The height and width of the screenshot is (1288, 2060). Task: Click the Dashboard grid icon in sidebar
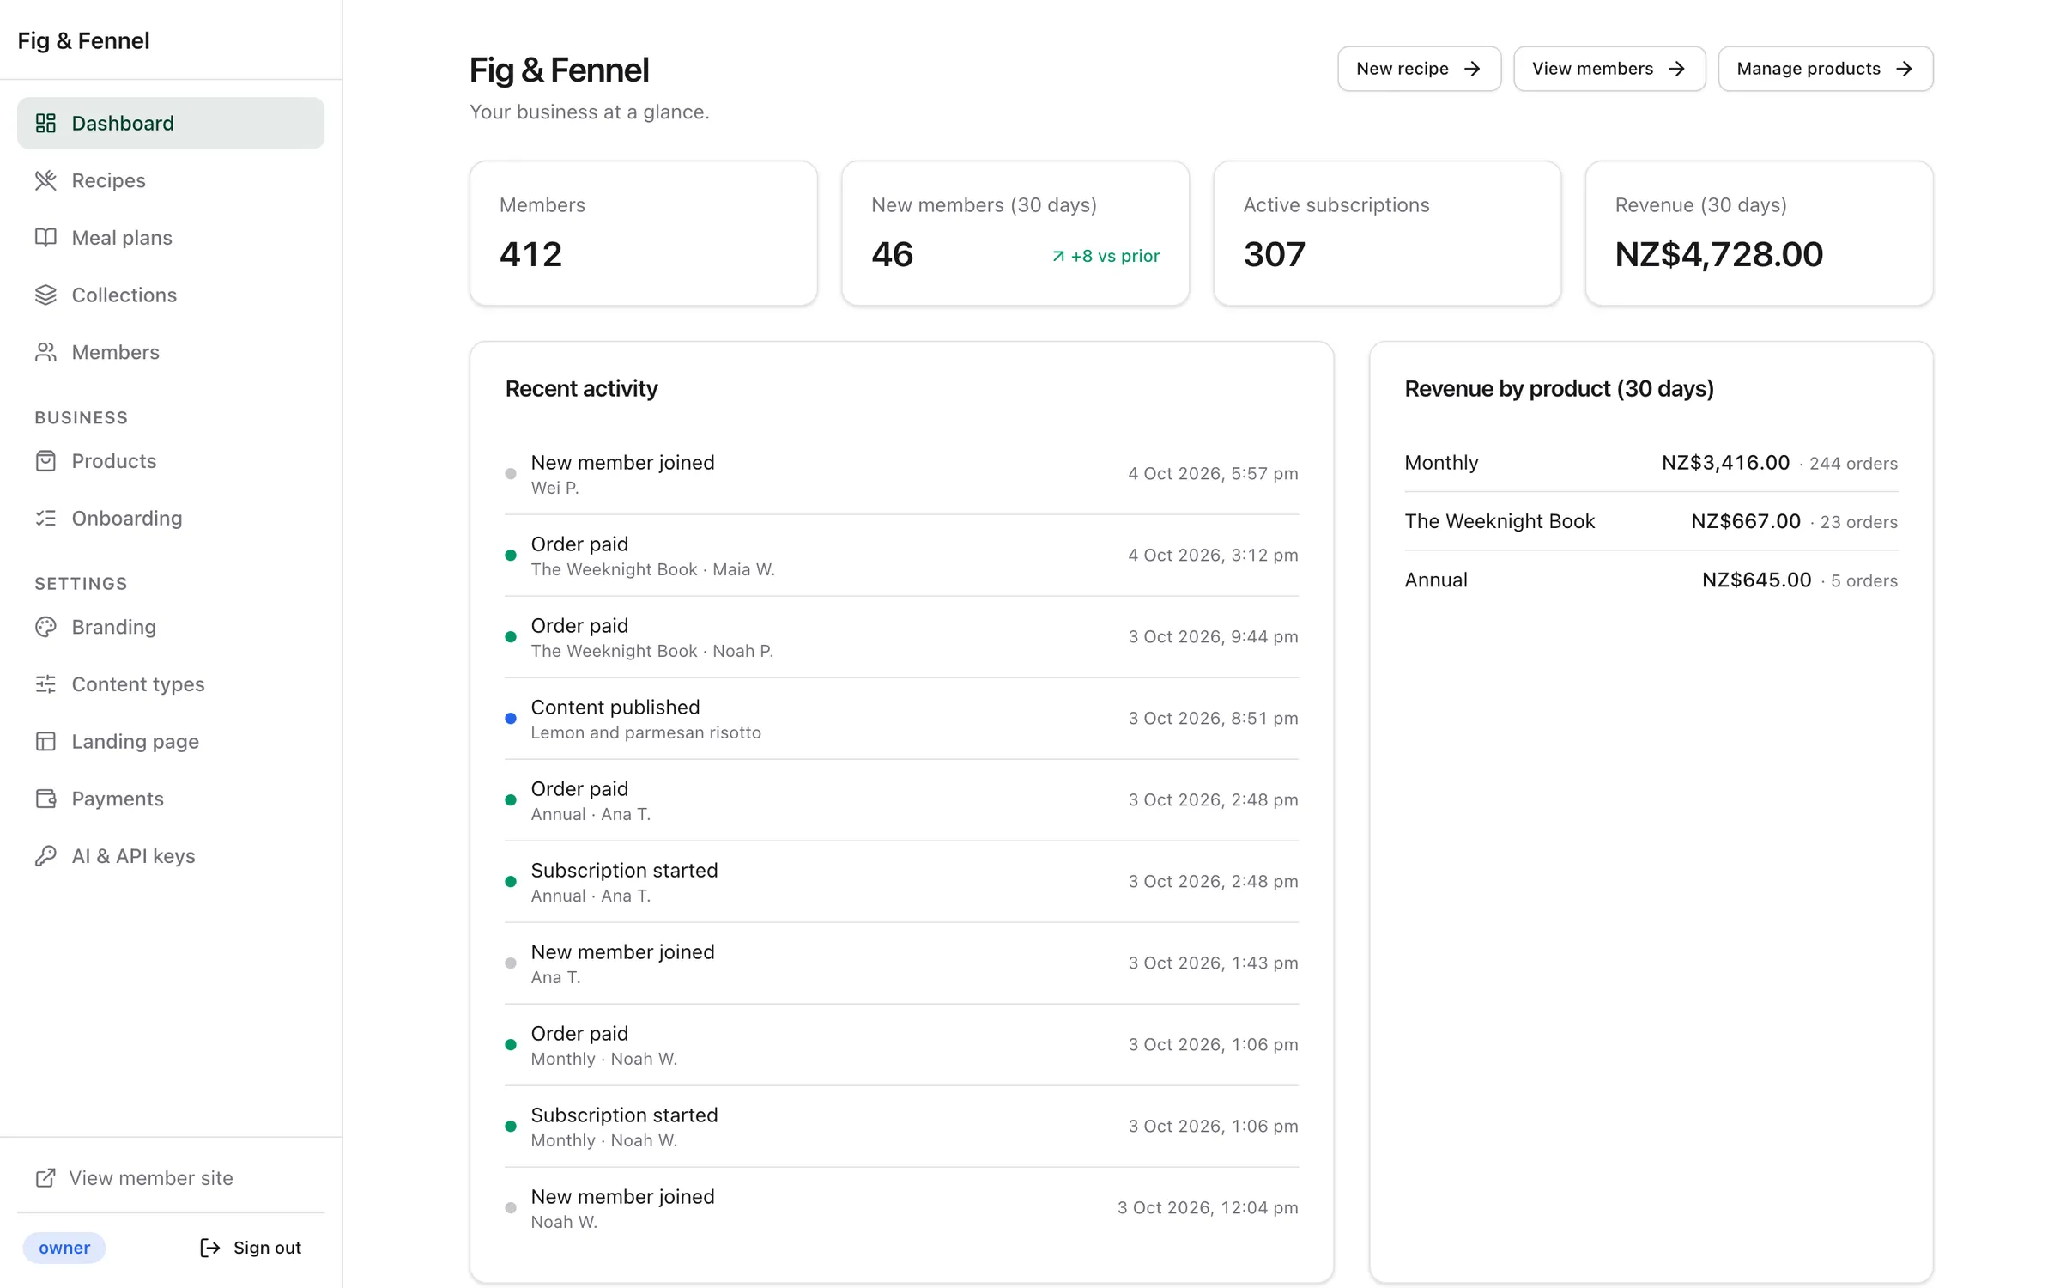[45, 123]
